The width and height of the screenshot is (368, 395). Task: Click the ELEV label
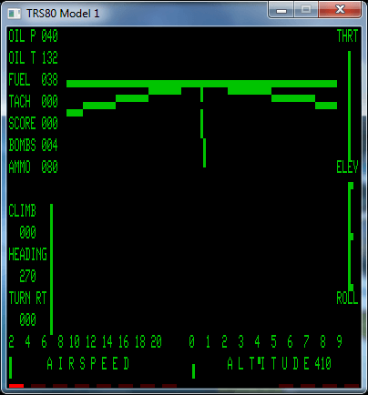347,167
